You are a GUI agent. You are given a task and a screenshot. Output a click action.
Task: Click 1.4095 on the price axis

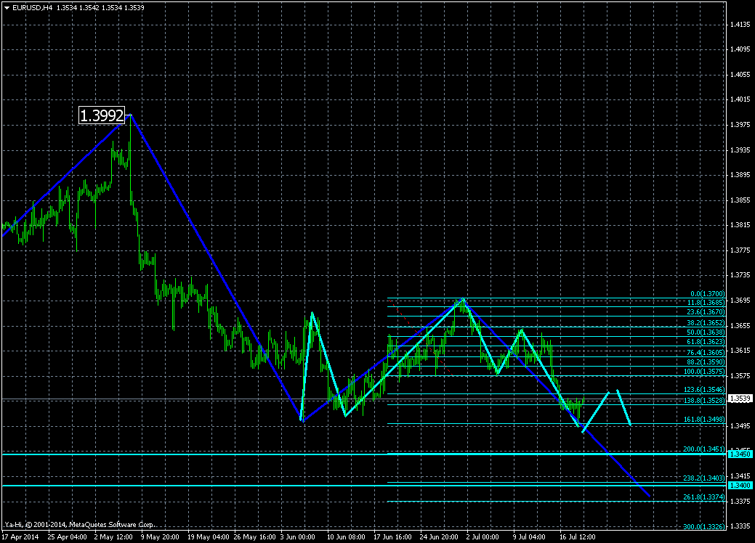[740, 49]
